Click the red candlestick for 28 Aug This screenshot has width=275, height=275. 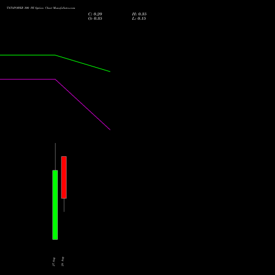click(x=64, y=177)
